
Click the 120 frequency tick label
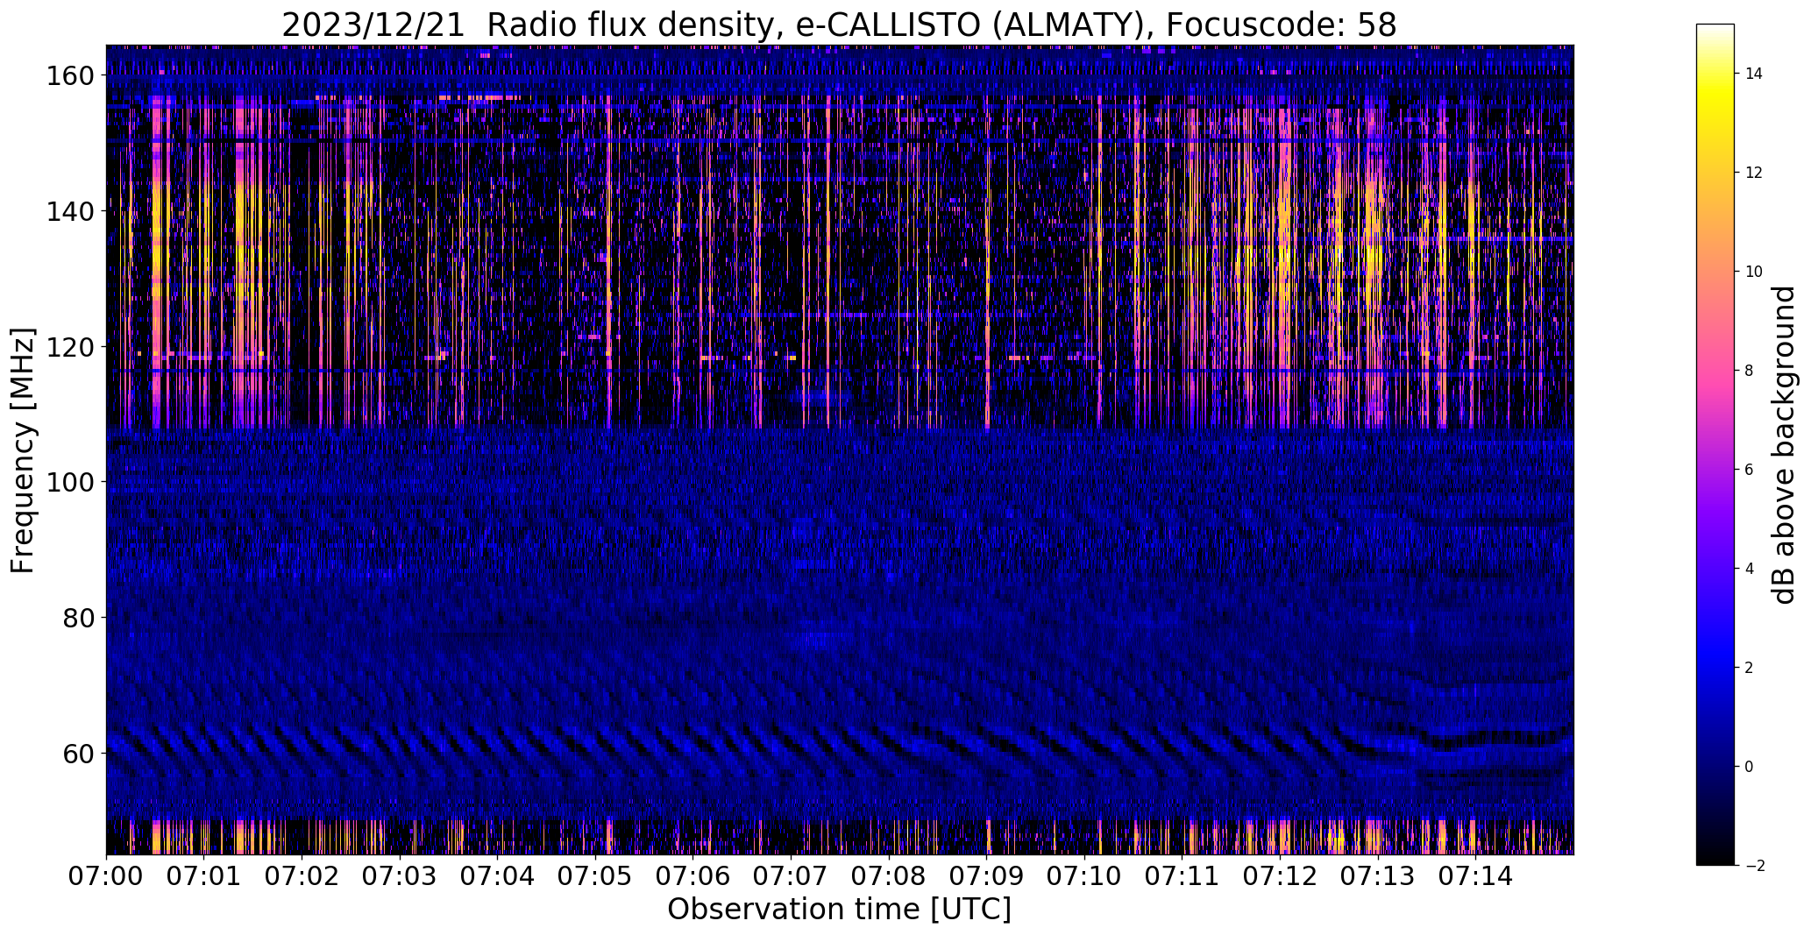click(x=70, y=347)
